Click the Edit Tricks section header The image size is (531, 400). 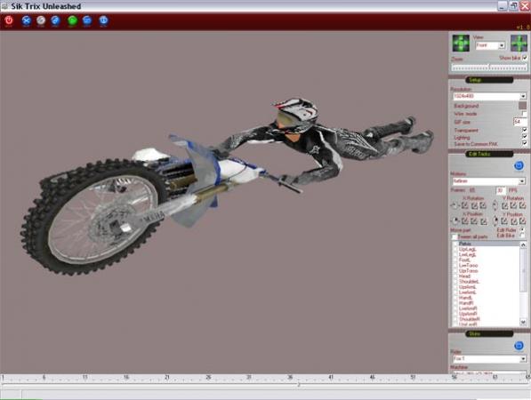(x=489, y=154)
